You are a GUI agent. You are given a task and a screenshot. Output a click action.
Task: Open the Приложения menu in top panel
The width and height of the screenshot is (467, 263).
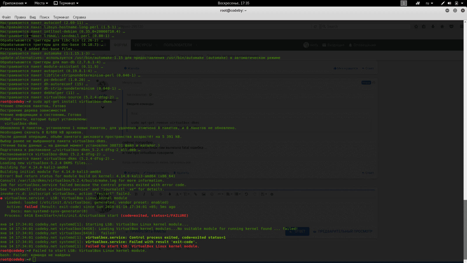click(15, 3)
